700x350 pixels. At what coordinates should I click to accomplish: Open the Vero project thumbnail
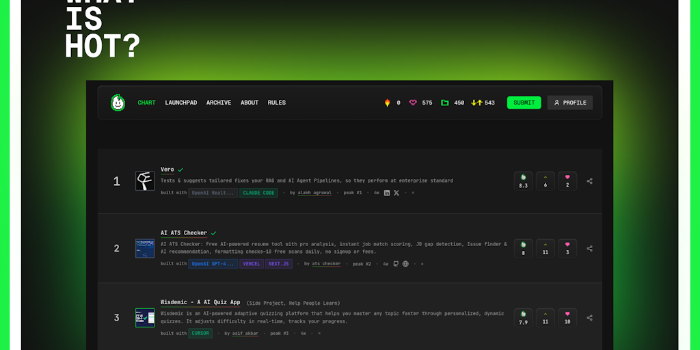tap(145, 181)
